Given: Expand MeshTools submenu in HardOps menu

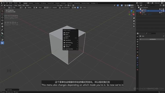Looking at the screenshot, I should (x=71, y=45).
